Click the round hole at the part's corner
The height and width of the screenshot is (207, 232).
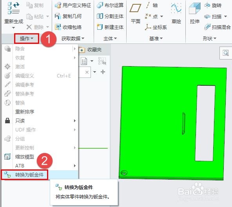click(x=124, y=173)
